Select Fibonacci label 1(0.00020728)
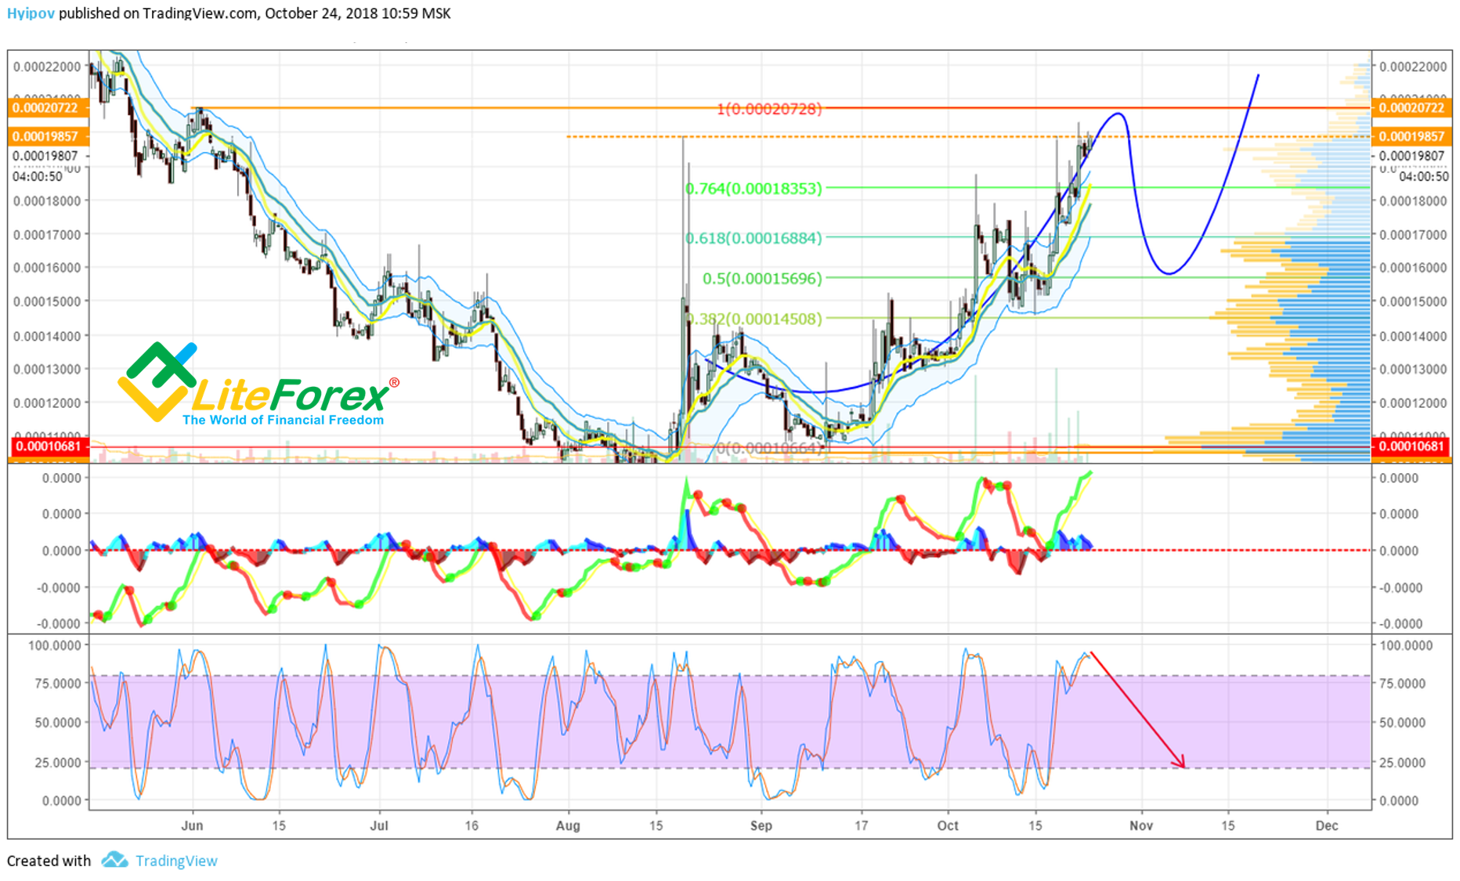 pyautogui.click(x=769, y=109)
